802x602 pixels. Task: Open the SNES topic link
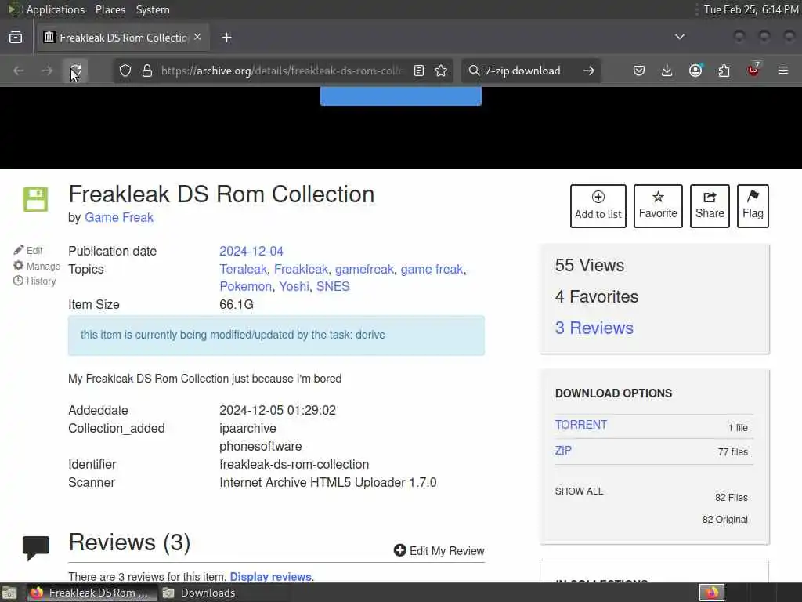pos(333,286)
